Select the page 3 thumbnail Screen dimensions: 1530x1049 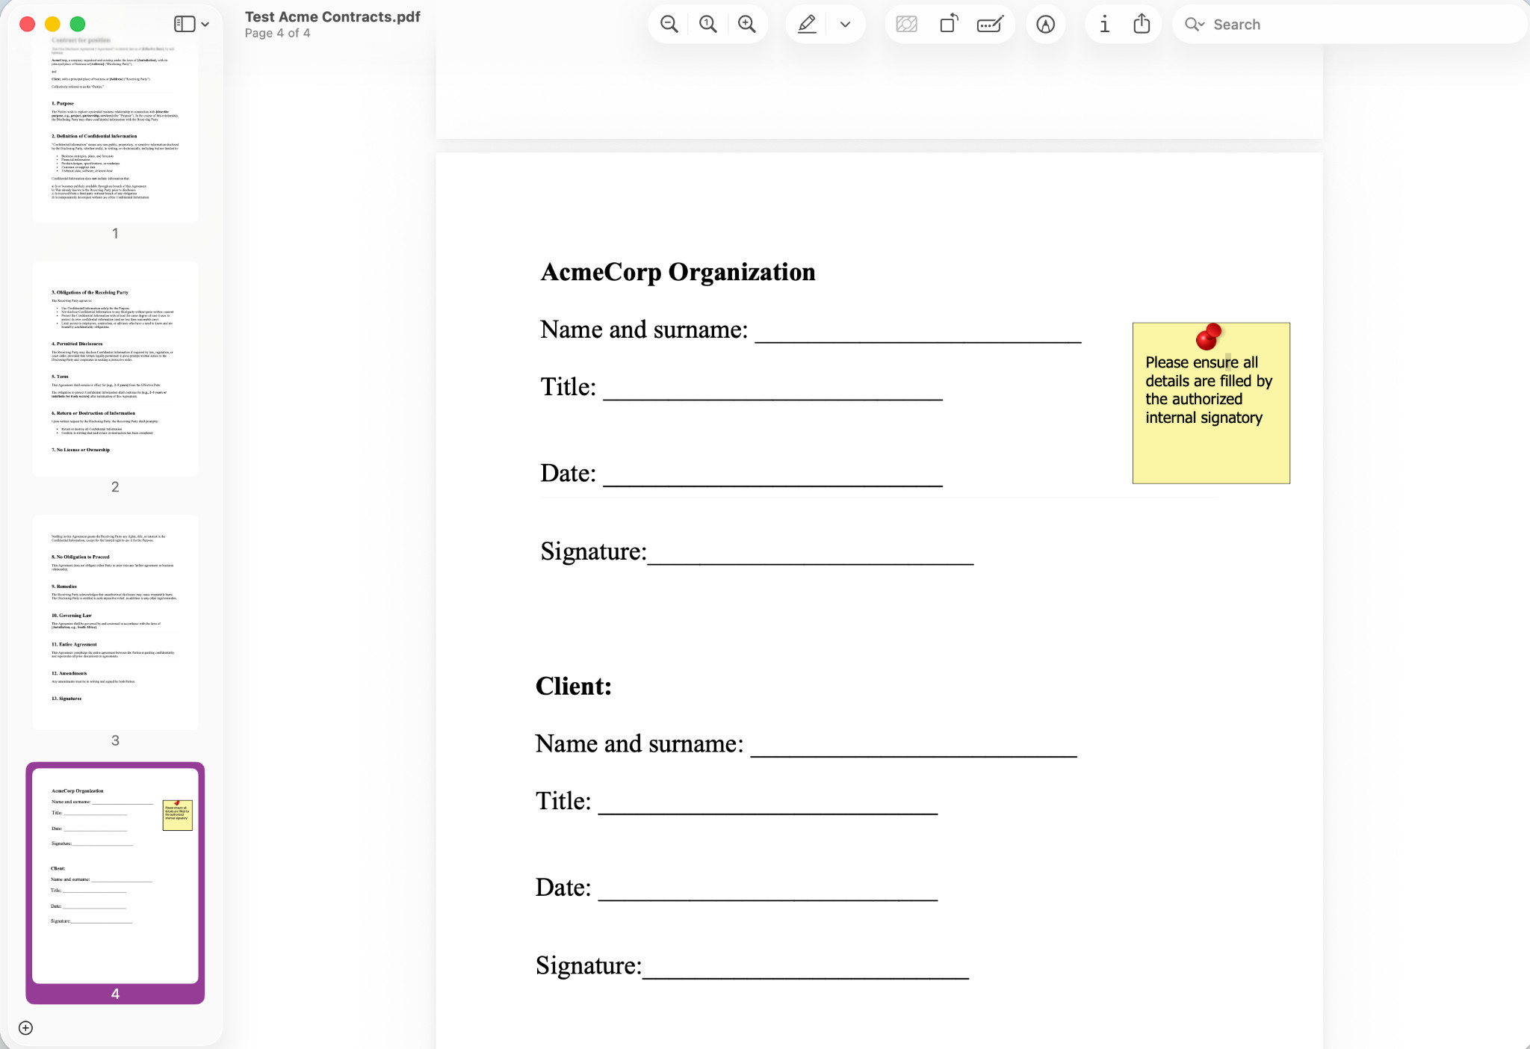(115, 622)
